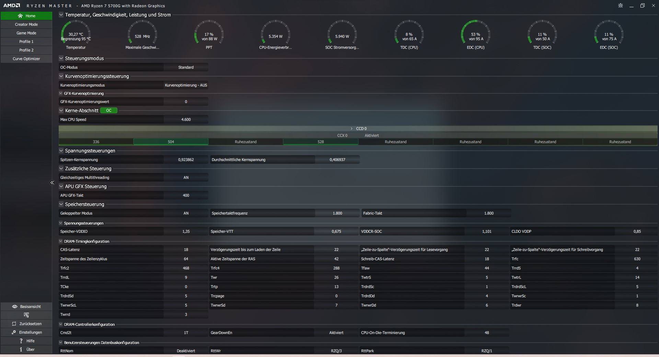Open the Curve Optimizer page
Screen dimensions: 659x357
tap(26, 59)
